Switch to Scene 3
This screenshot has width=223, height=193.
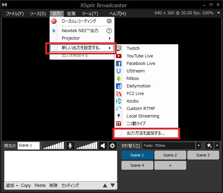click(203, 155)
